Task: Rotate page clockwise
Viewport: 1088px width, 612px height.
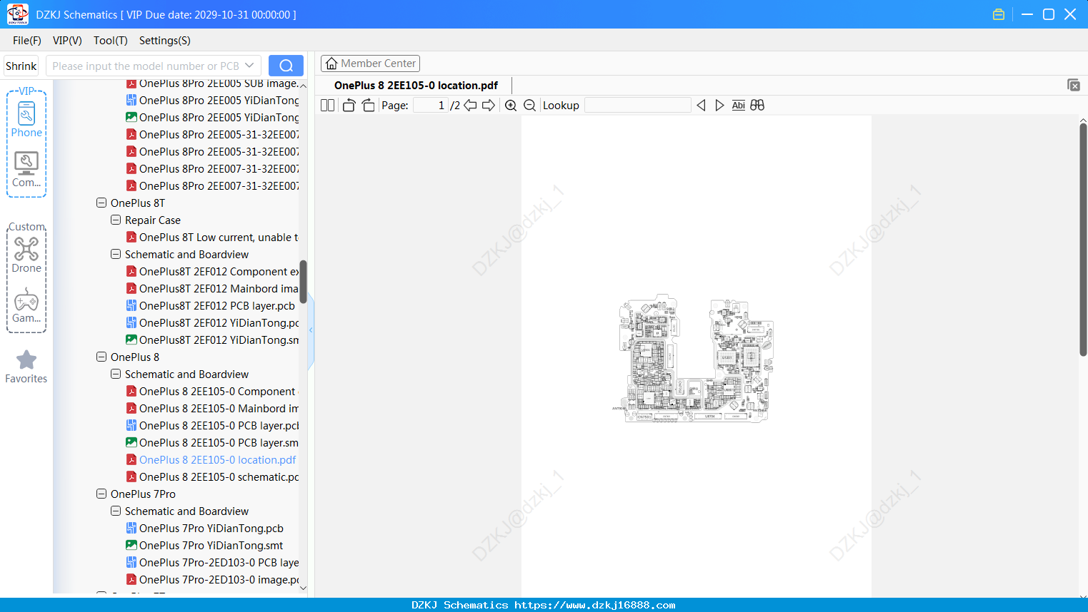Action: (x=368, y=105)
